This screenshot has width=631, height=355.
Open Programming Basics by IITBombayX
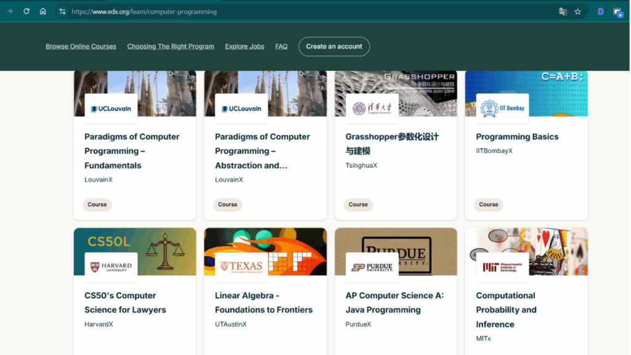(x=517, y=136)
